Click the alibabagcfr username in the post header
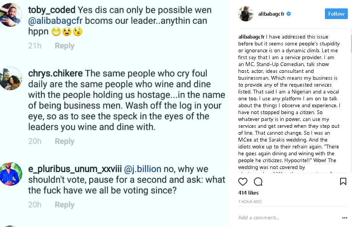The image size is (352, 227). click(x=271, y=14)
